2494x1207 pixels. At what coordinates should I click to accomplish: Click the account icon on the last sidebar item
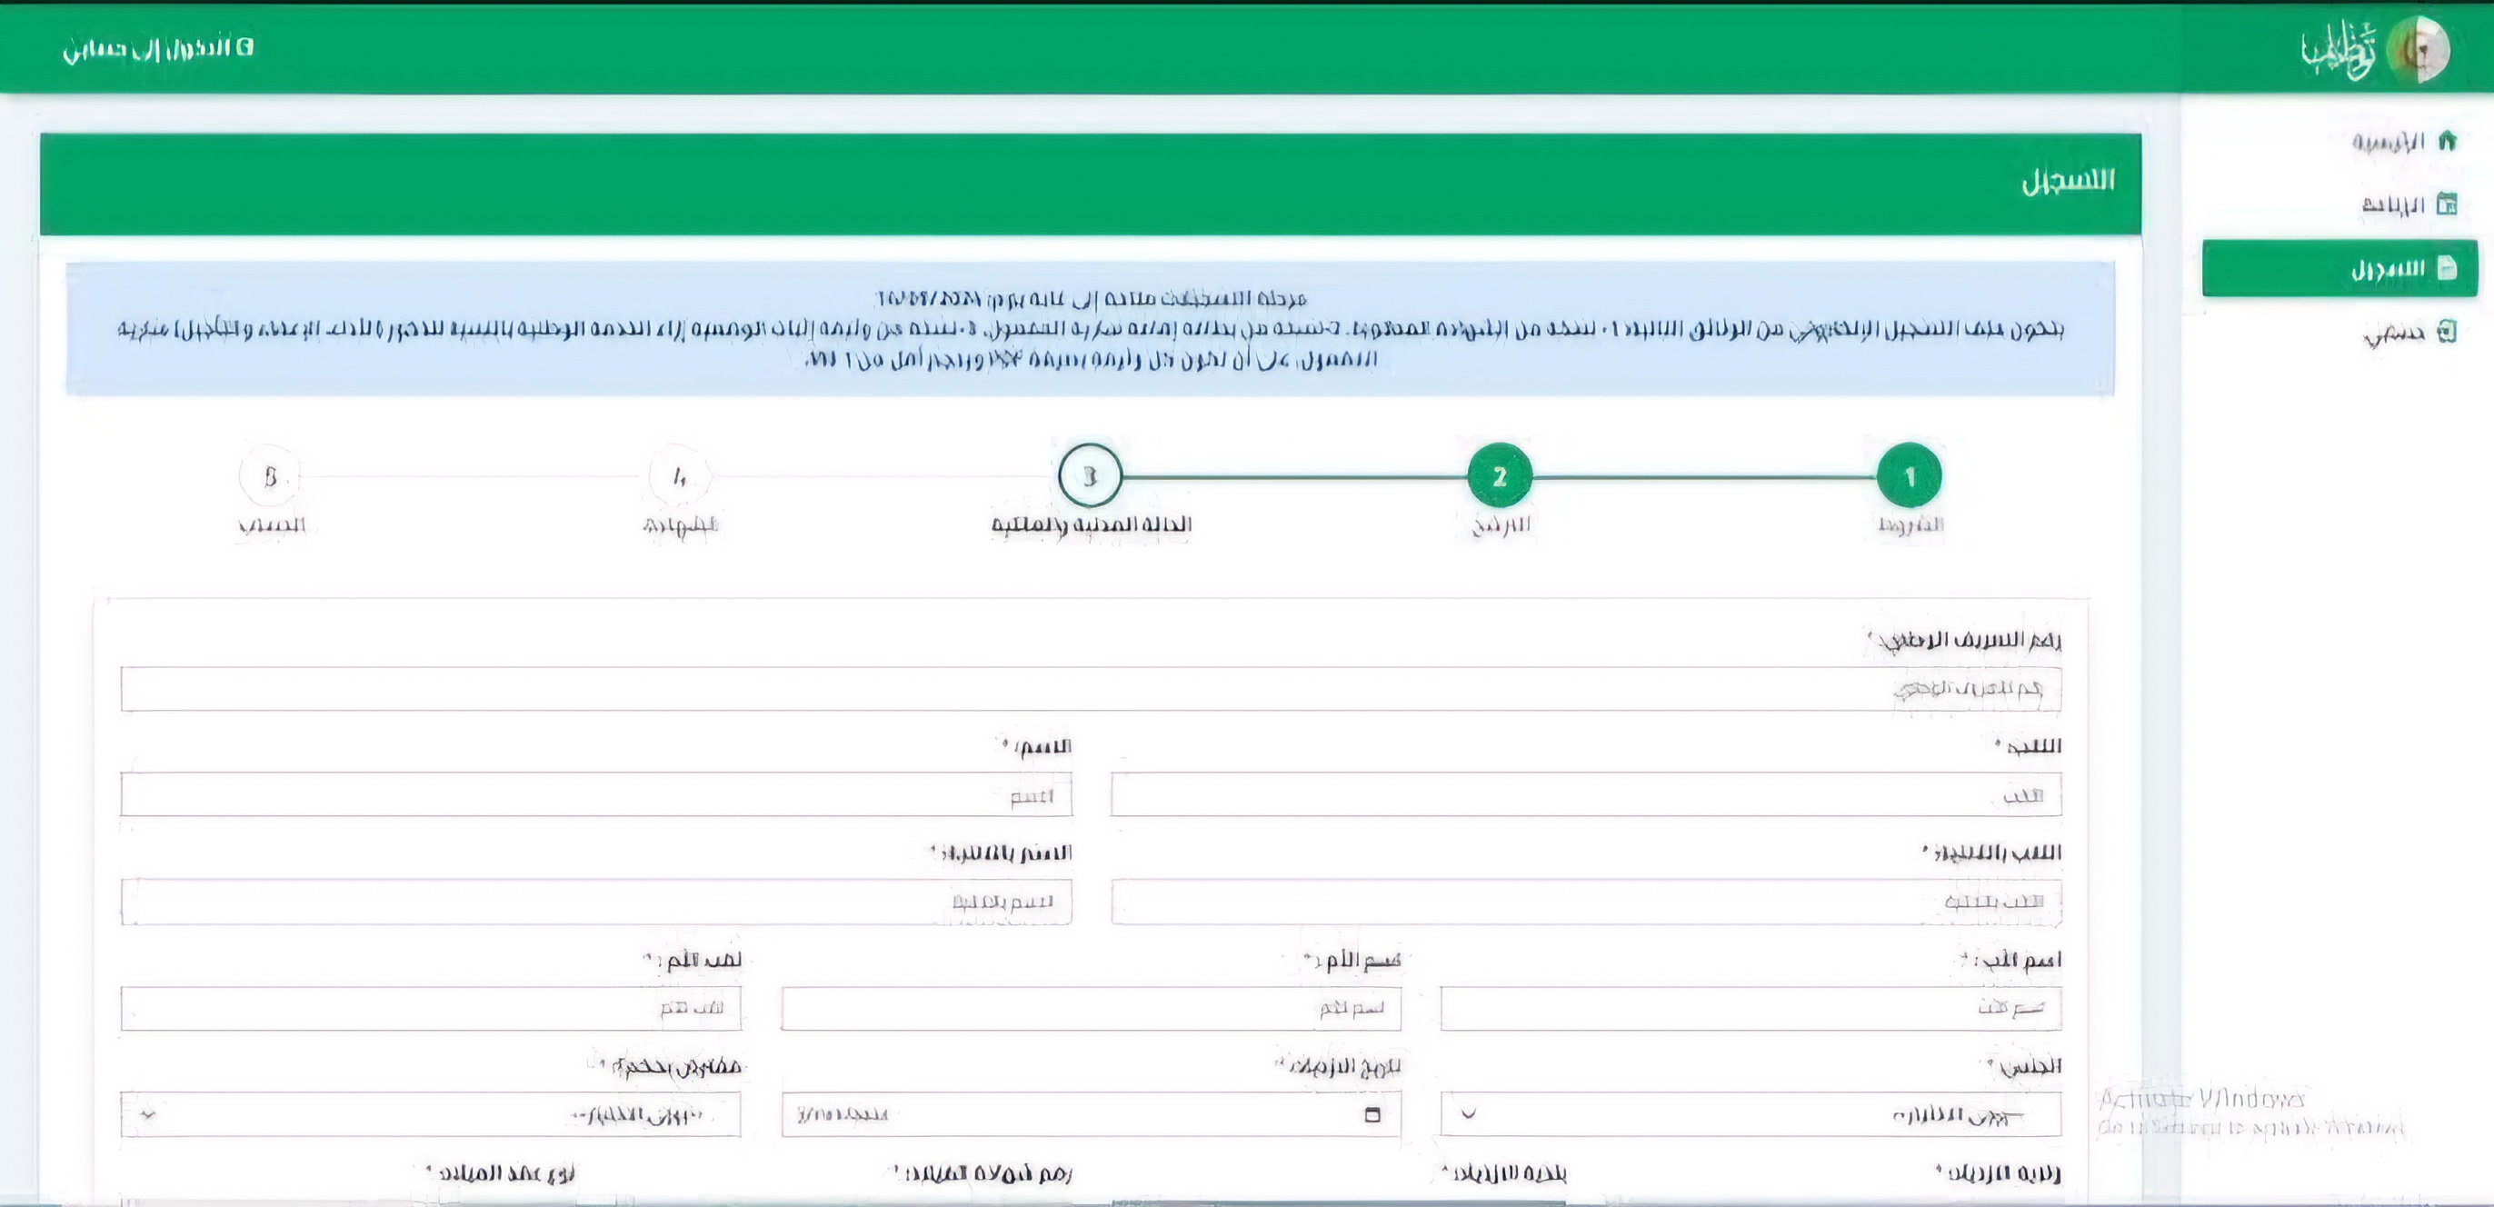[2447, 332]
